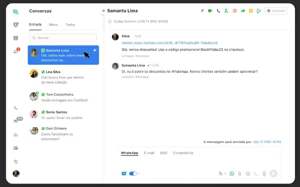300x187 pixels.
Task: Add a participant with the green person-plus icon
Action: coord(226,11)
